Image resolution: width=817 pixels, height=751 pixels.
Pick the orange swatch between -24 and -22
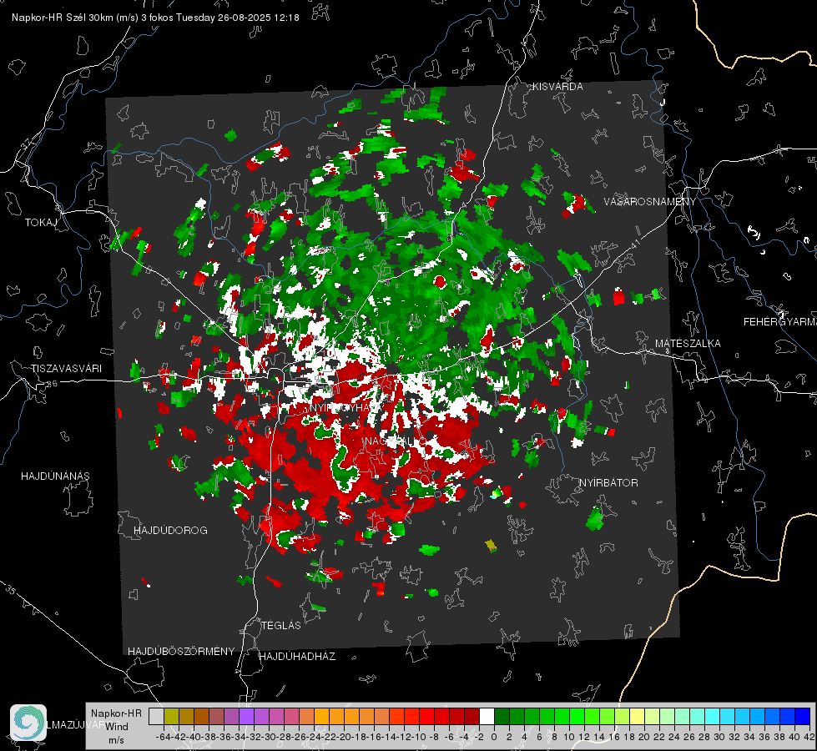pyautogui.click(x=321, y=716)
